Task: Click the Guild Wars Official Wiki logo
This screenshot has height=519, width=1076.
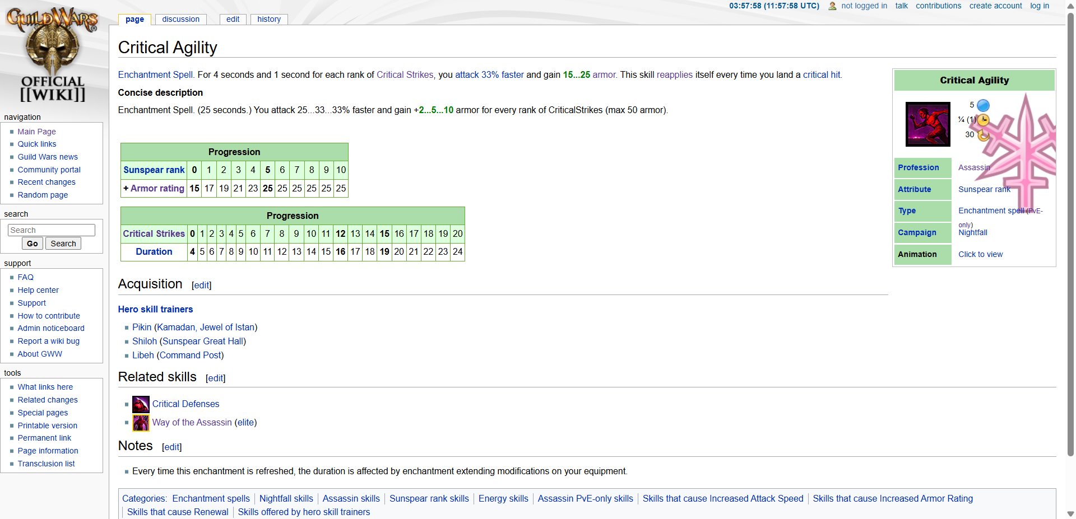Action: click(53, 54)
